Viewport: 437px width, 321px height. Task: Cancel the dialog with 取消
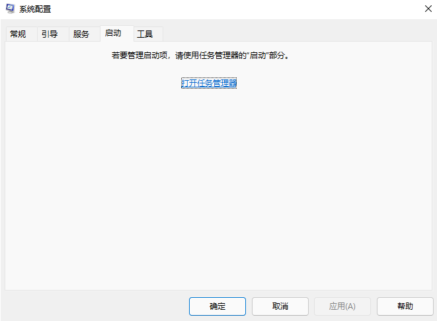coord(280,306)
